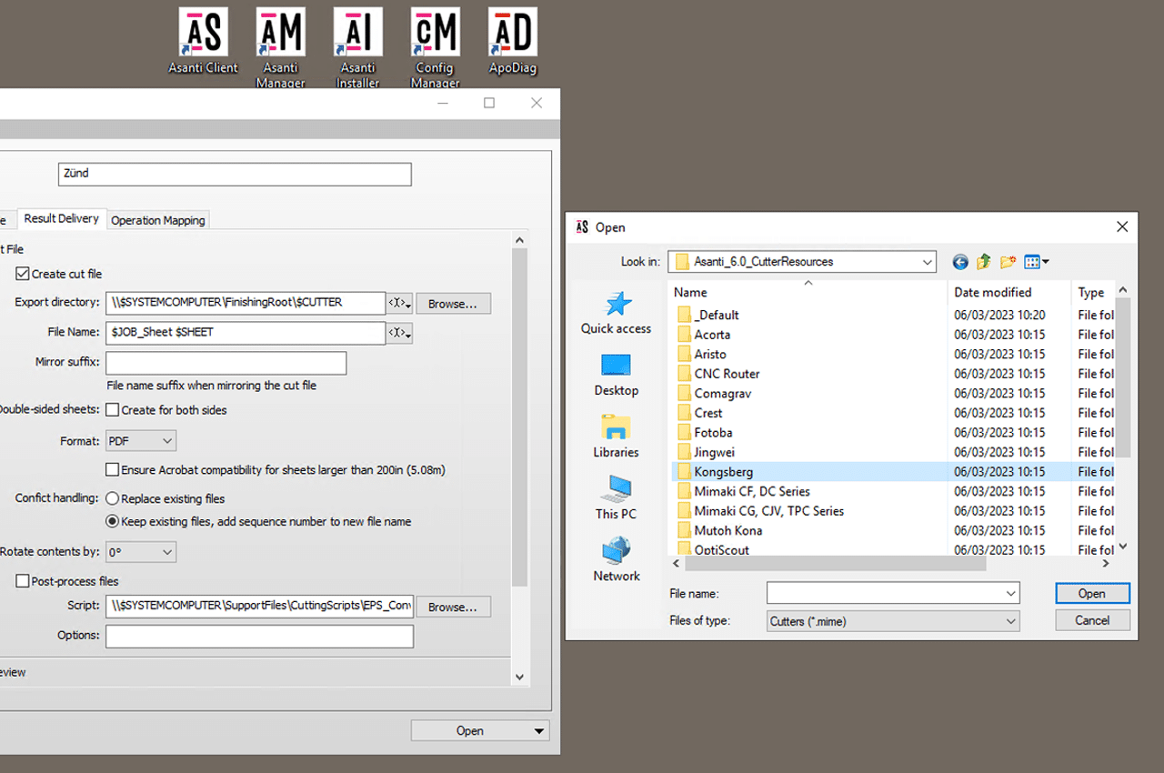Viewport: 1164px width, 773px height.
Task: Click the file list vertical scrollbar
Action: tap(1123, 377)
